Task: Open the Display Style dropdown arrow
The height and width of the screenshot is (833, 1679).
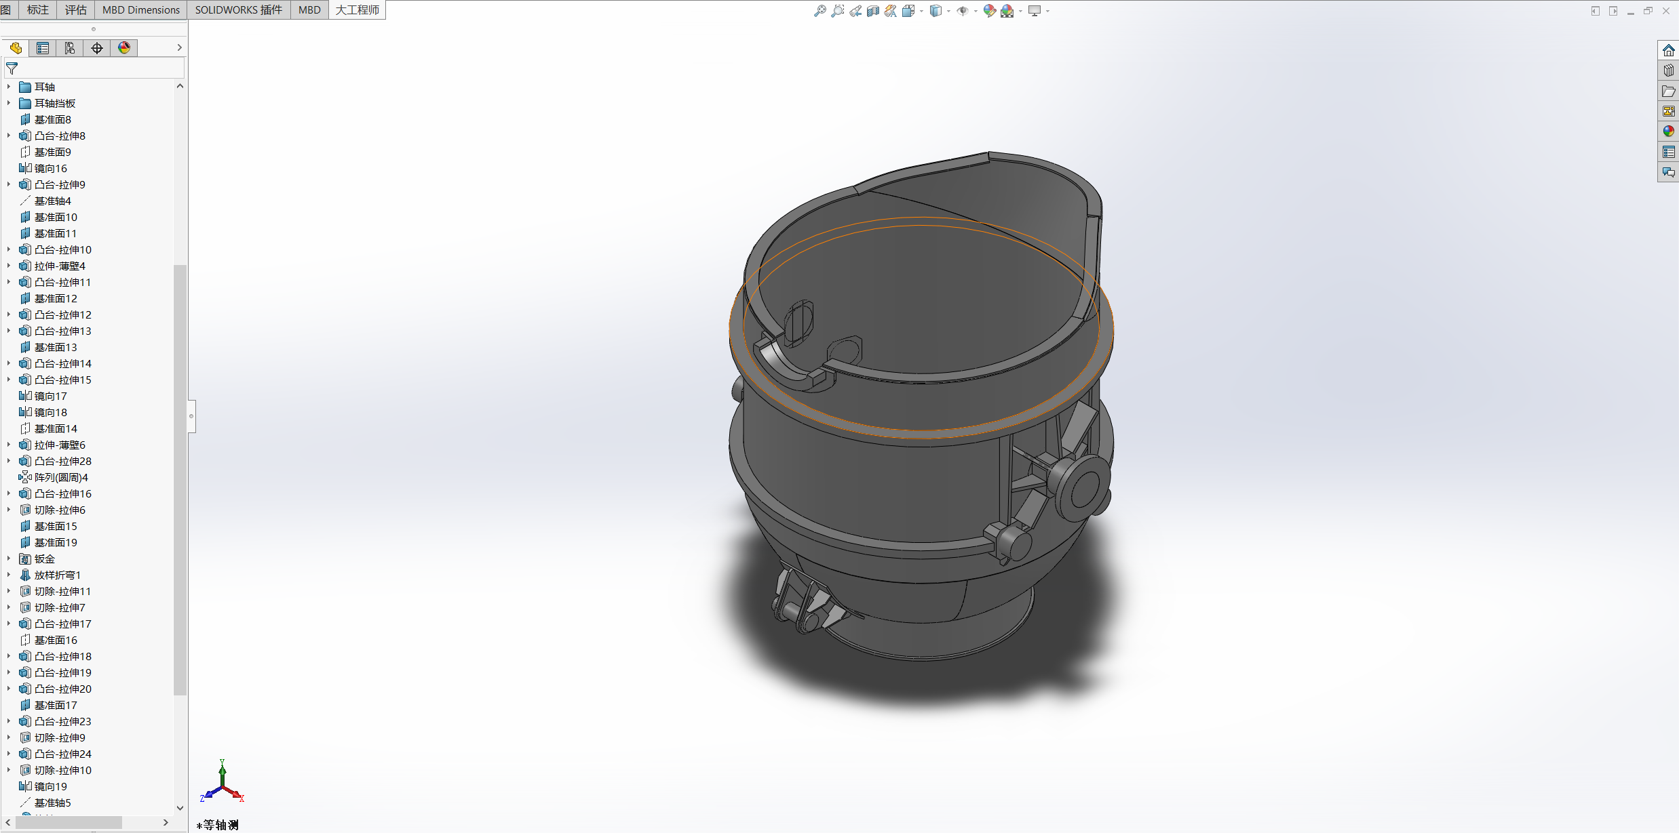Action: click(x=948, y=11)
